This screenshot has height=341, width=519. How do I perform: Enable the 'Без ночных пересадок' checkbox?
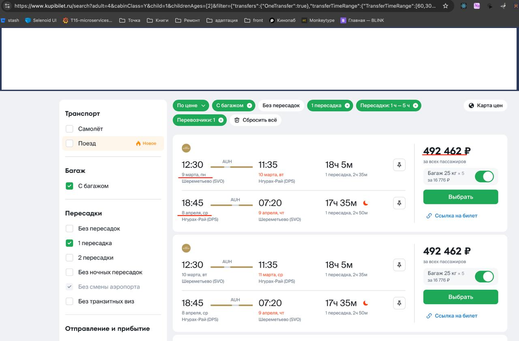pos(70,272)
